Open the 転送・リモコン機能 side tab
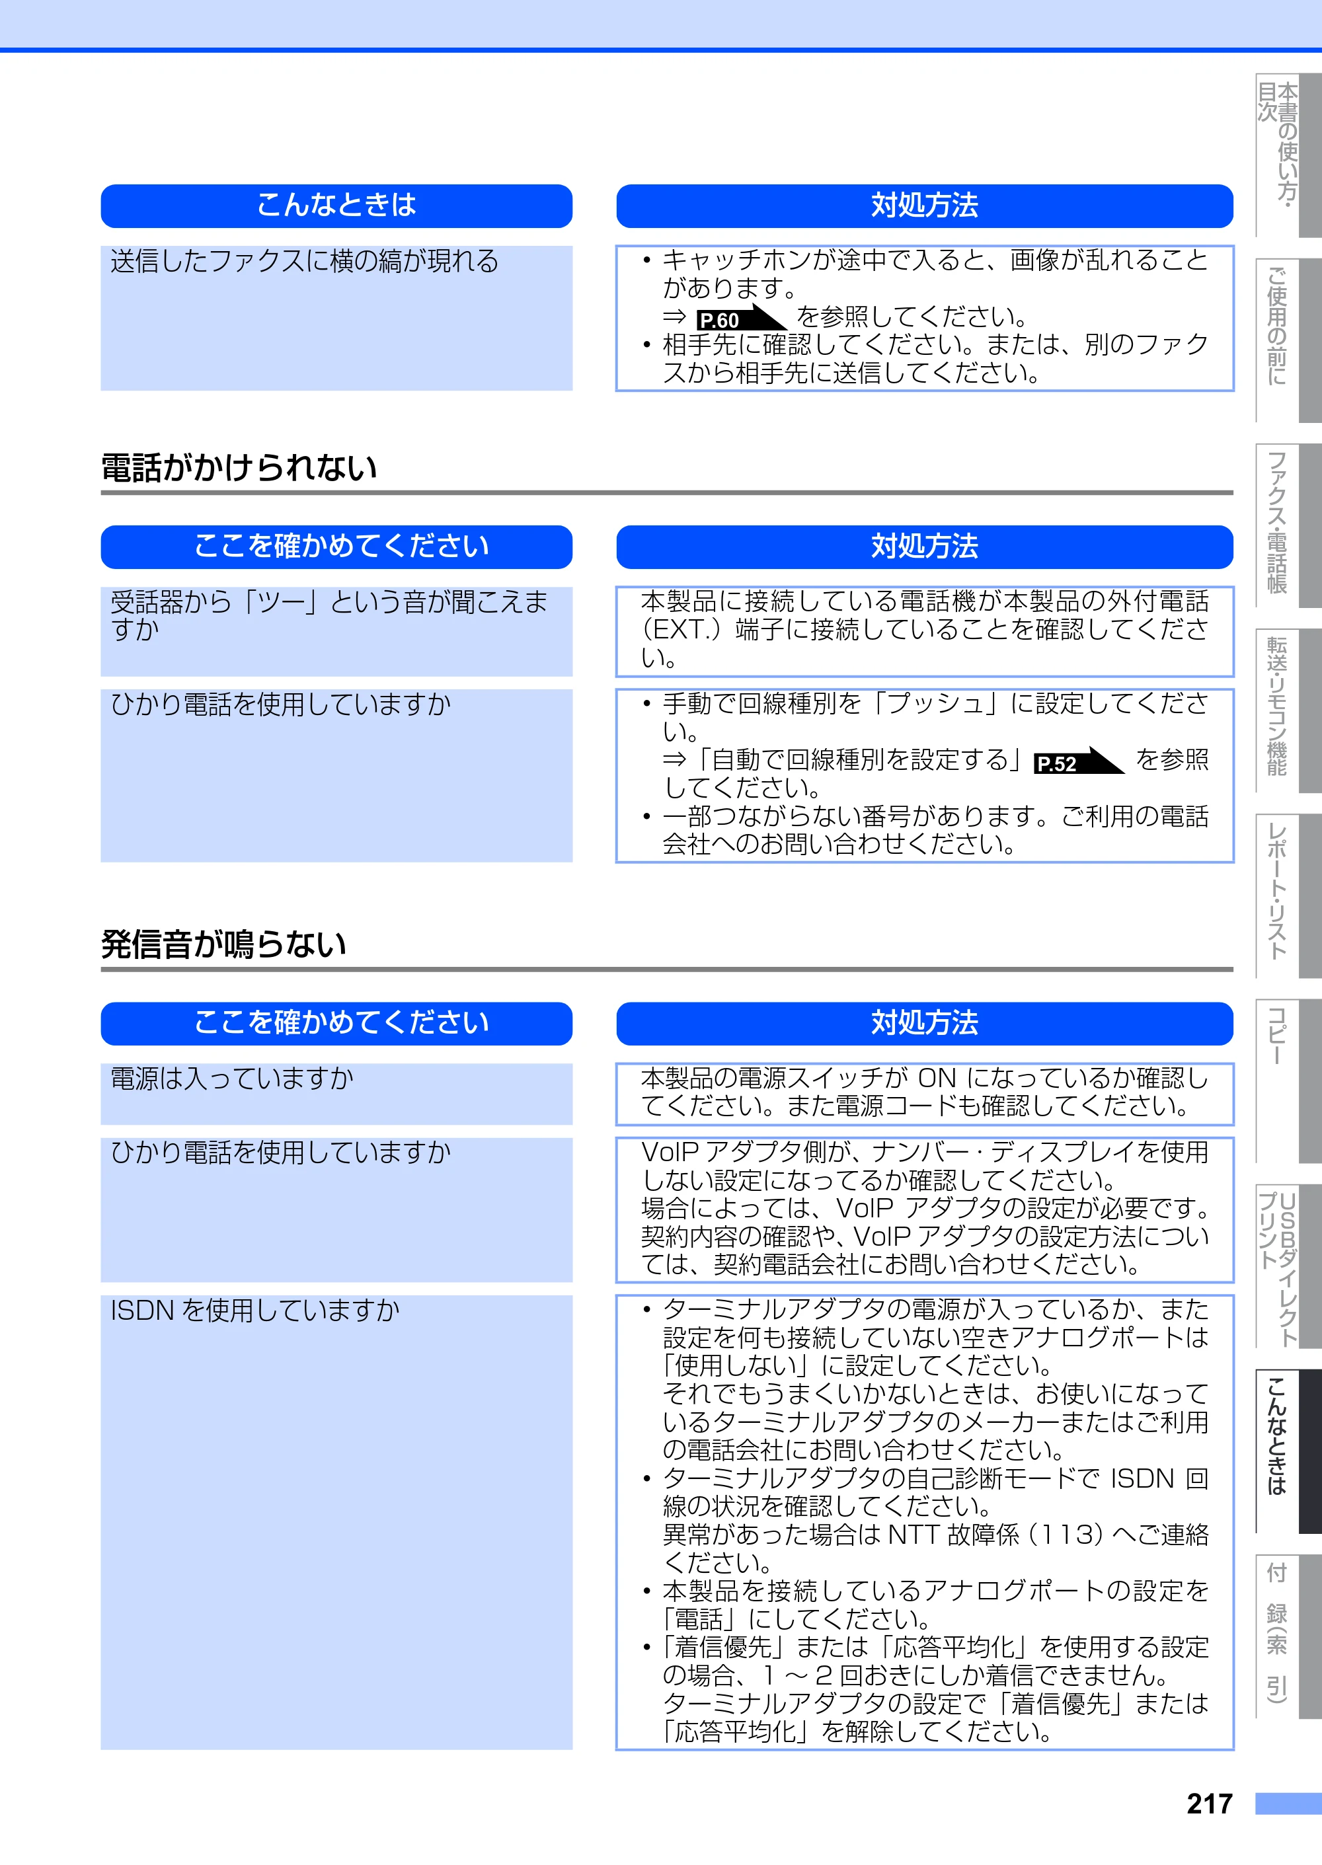Screen dimensions: 1322x1865 [1288, 710]
